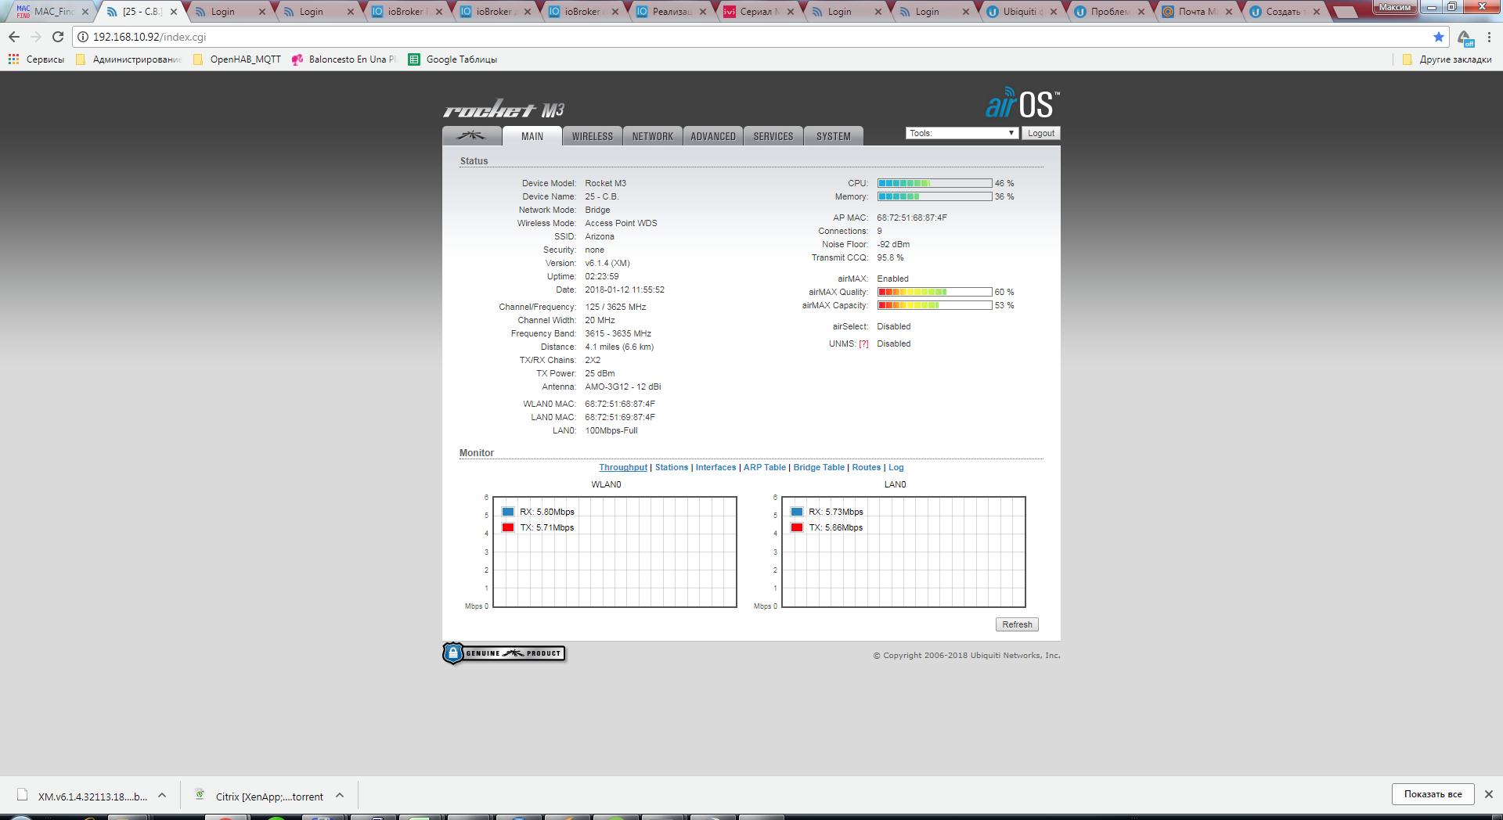Click the Memory usage bar
Screen dimensions: 1503x820
click(x=935, y=196)
